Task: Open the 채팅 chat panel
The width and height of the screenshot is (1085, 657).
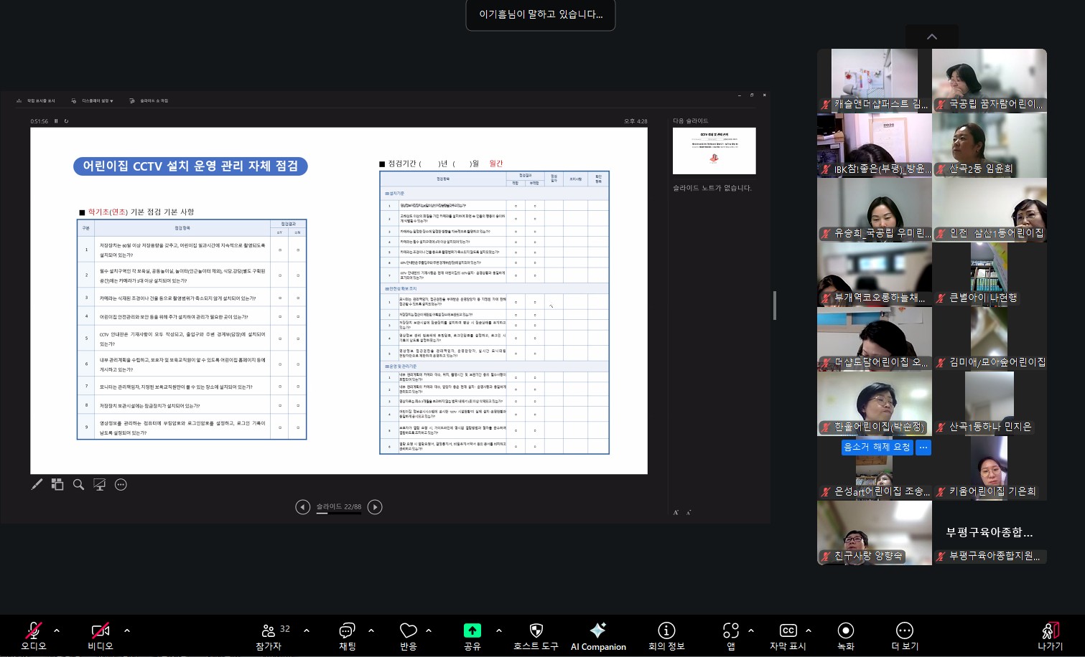Action: 347,635
